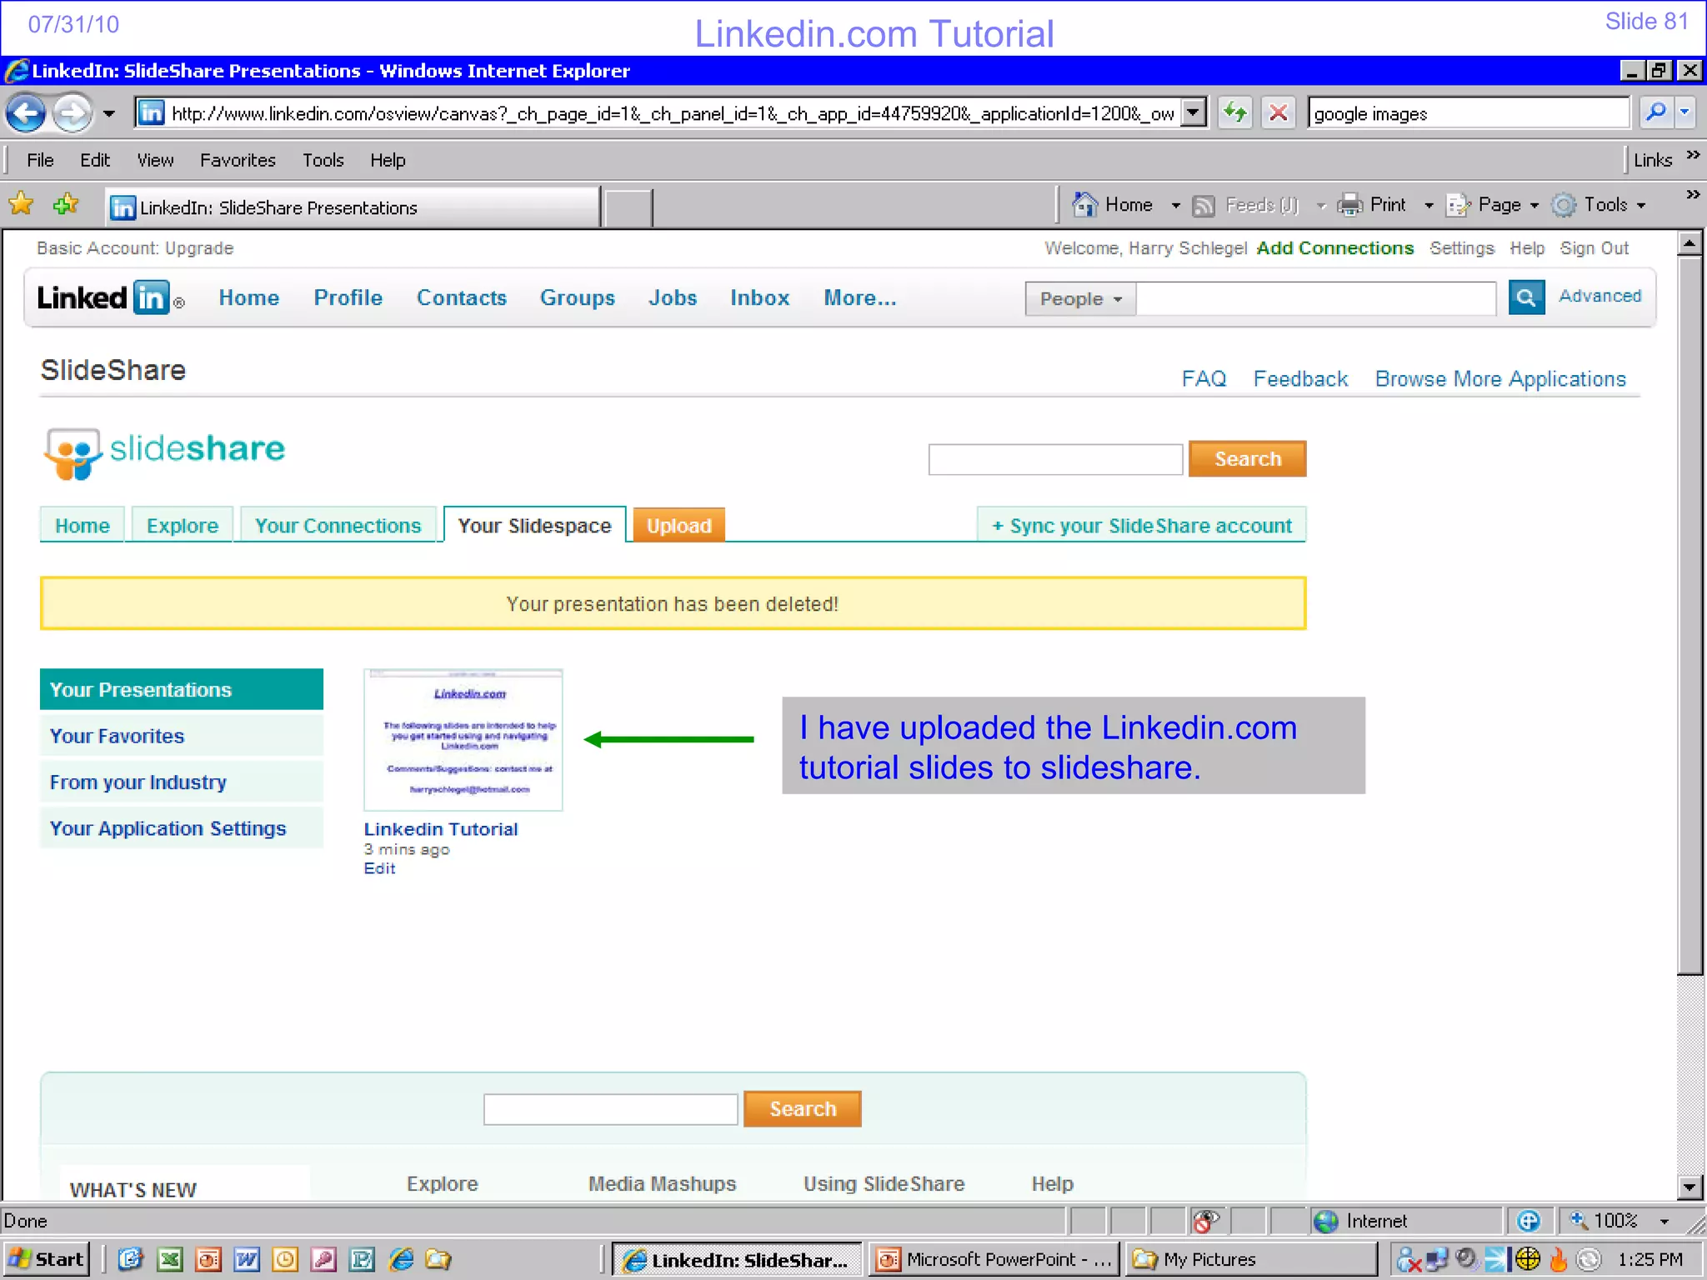Open the Tools menu in menu bar
The image size is (1707, 1280).
[323, 160]
